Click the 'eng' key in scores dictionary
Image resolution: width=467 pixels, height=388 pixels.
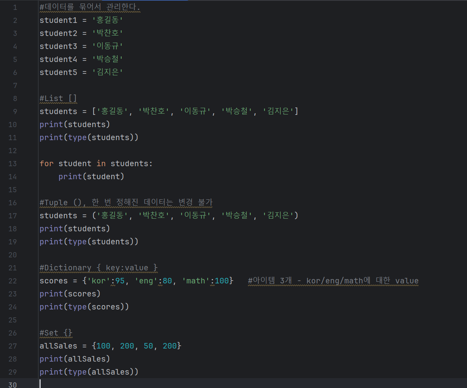pyautogui.click(x=146, y=281)
